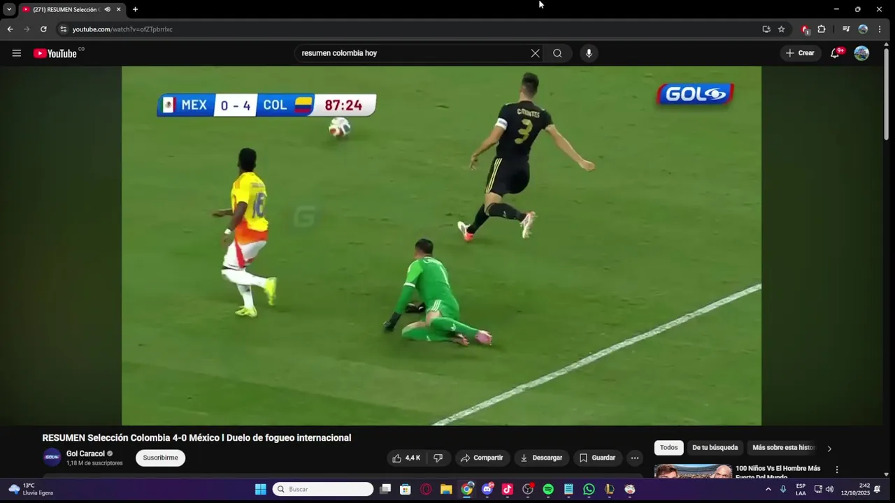Screen dimensions: 895x503
Task: Like the video (4,4 K)
Action: coord(407,458)
